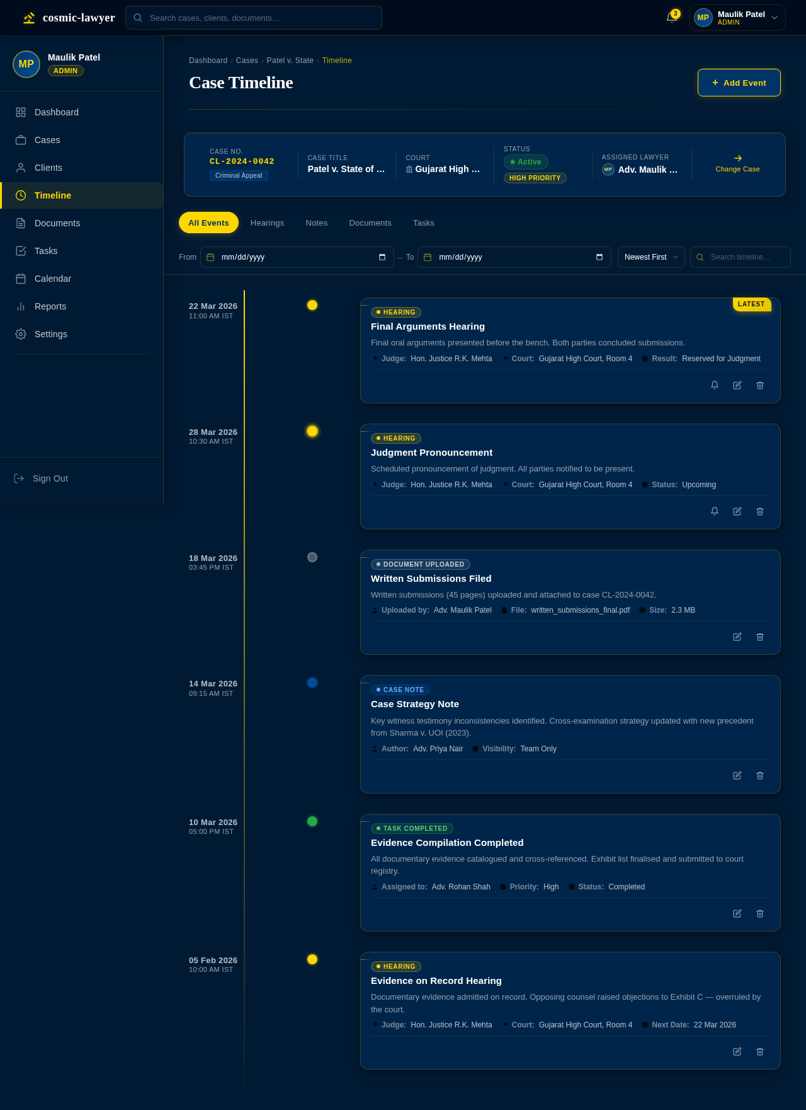
Task: Select the All Events tab
Action: (208, 223)
